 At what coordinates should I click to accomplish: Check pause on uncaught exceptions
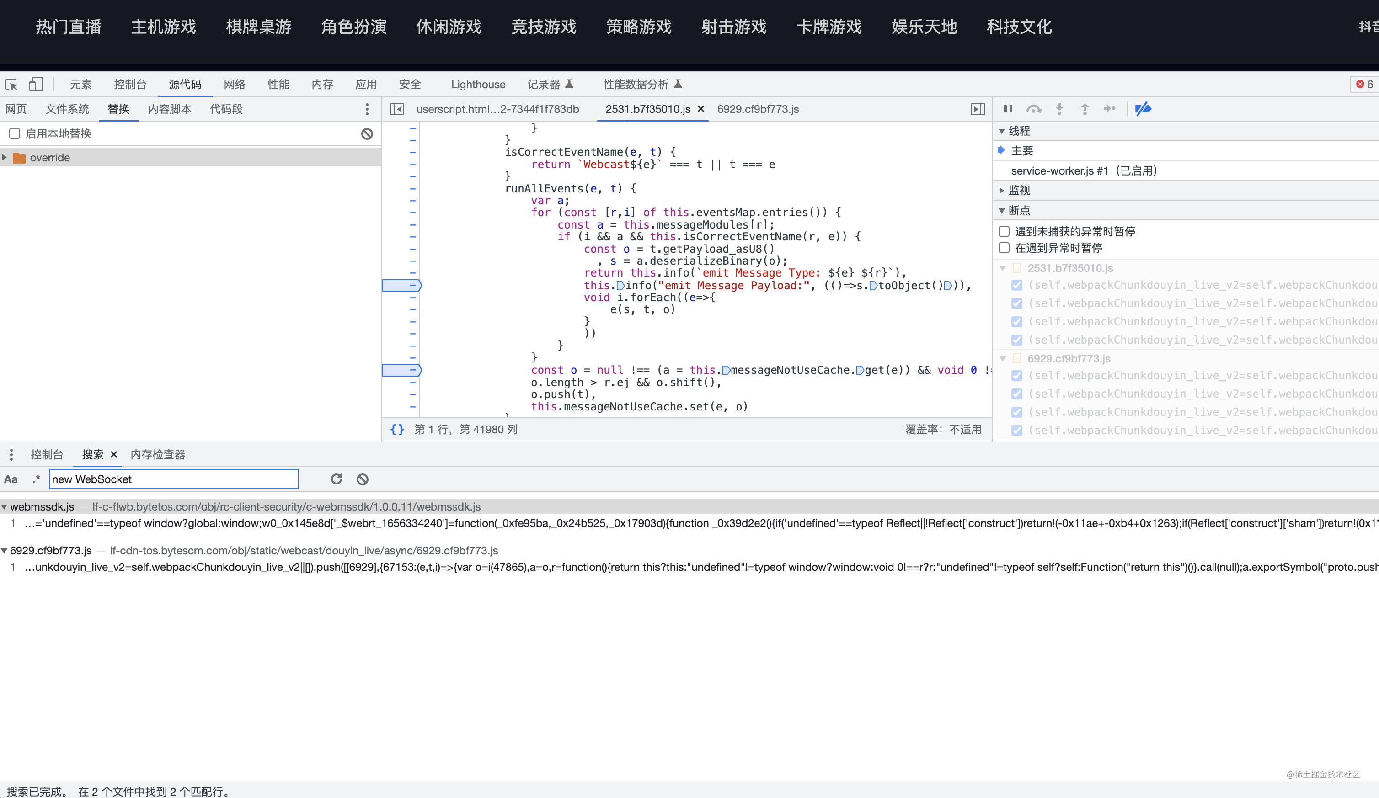click(x=1004, y=231)
